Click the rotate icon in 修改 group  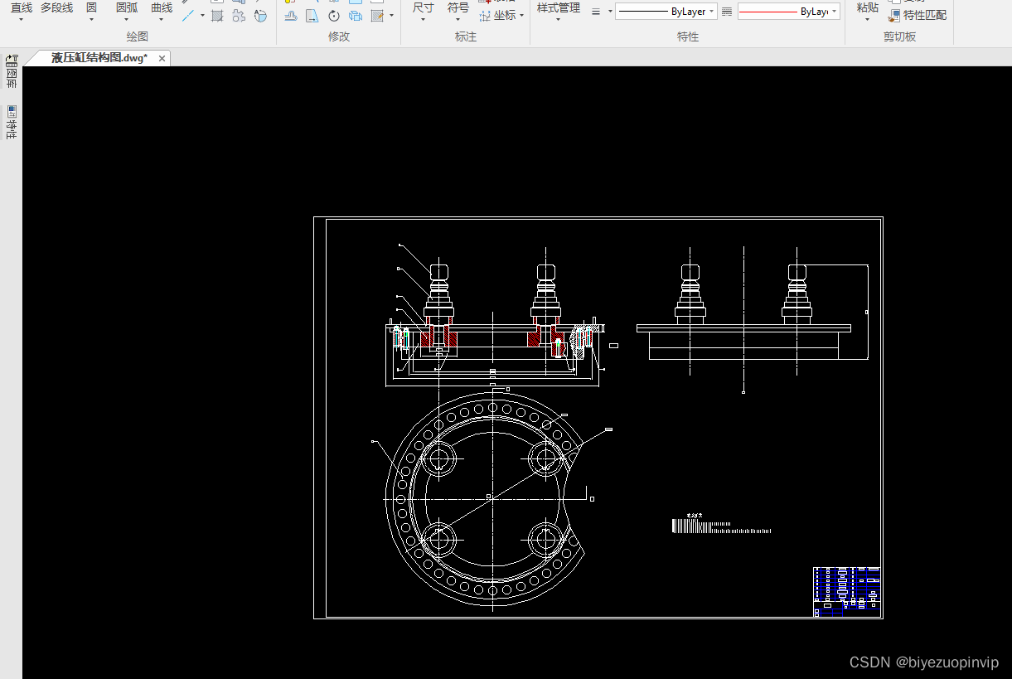pyautogui.click(x=334, y=15)
